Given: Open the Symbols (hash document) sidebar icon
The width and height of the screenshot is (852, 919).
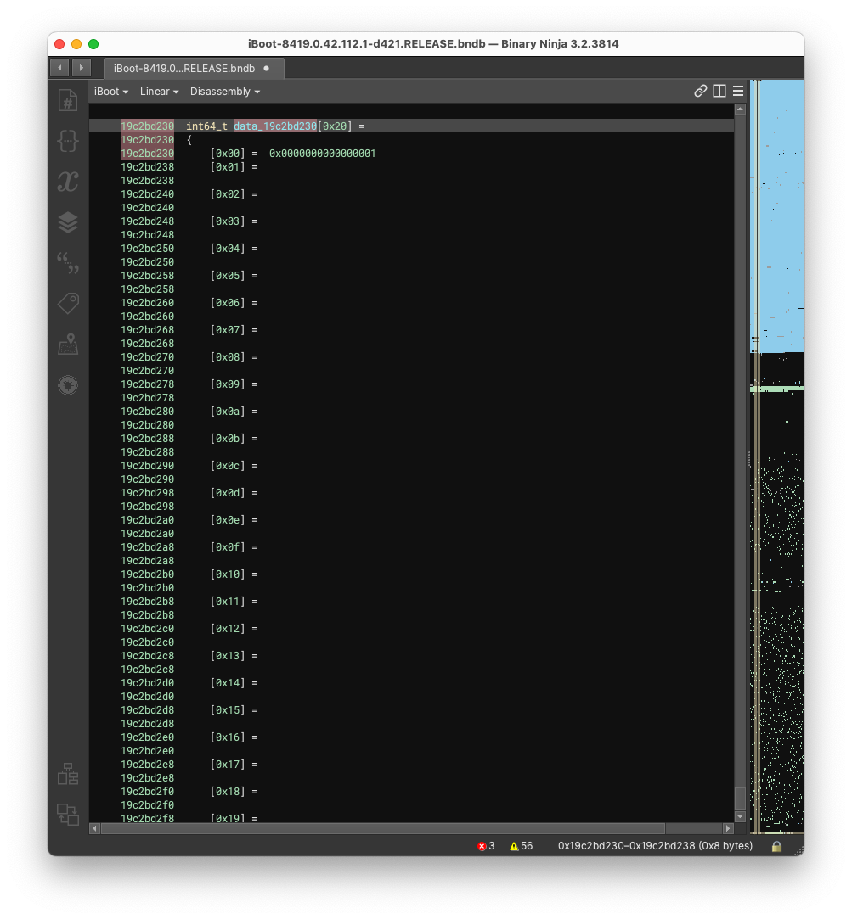Looking at the screenshot, I should tap(68, 100).
